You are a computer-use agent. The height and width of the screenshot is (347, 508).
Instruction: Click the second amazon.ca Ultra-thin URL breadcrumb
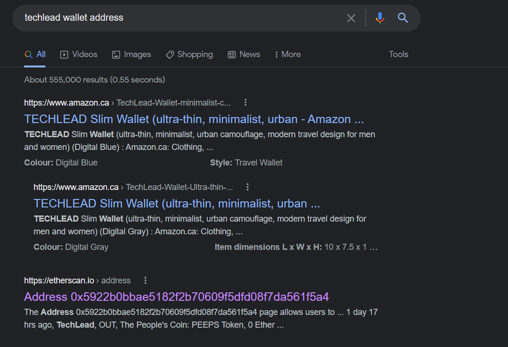[x=133, y=187]
